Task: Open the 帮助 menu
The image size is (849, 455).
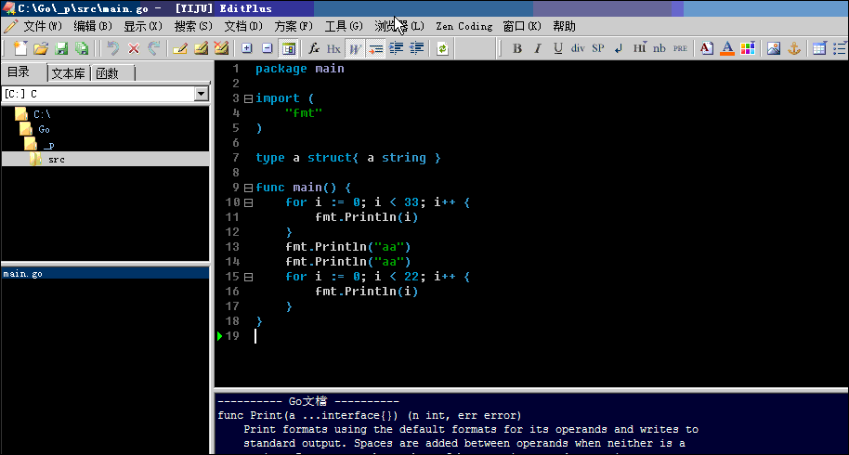Action: (x=564, y=26)
